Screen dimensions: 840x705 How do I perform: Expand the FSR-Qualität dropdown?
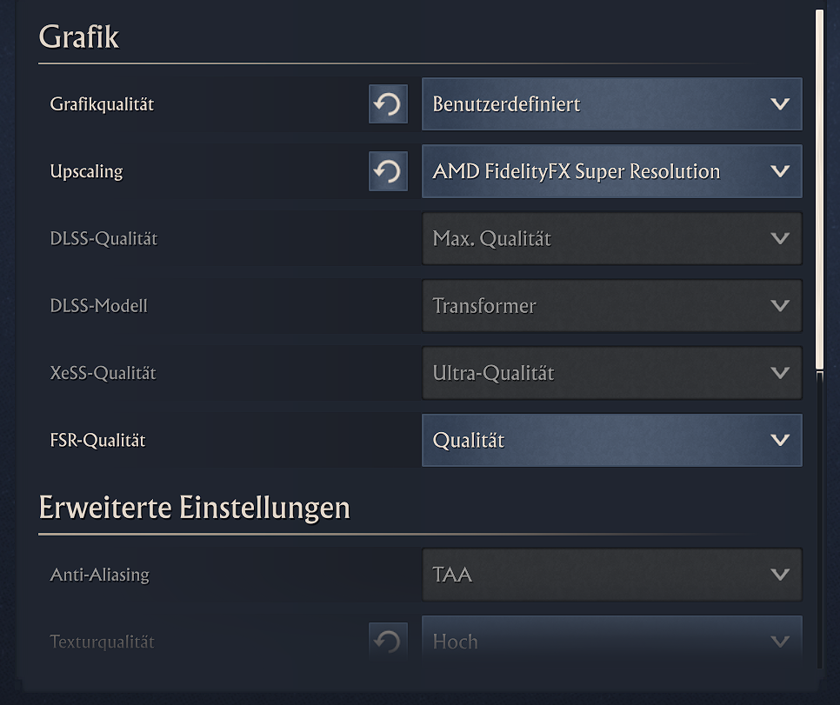(x=611, y=441)
